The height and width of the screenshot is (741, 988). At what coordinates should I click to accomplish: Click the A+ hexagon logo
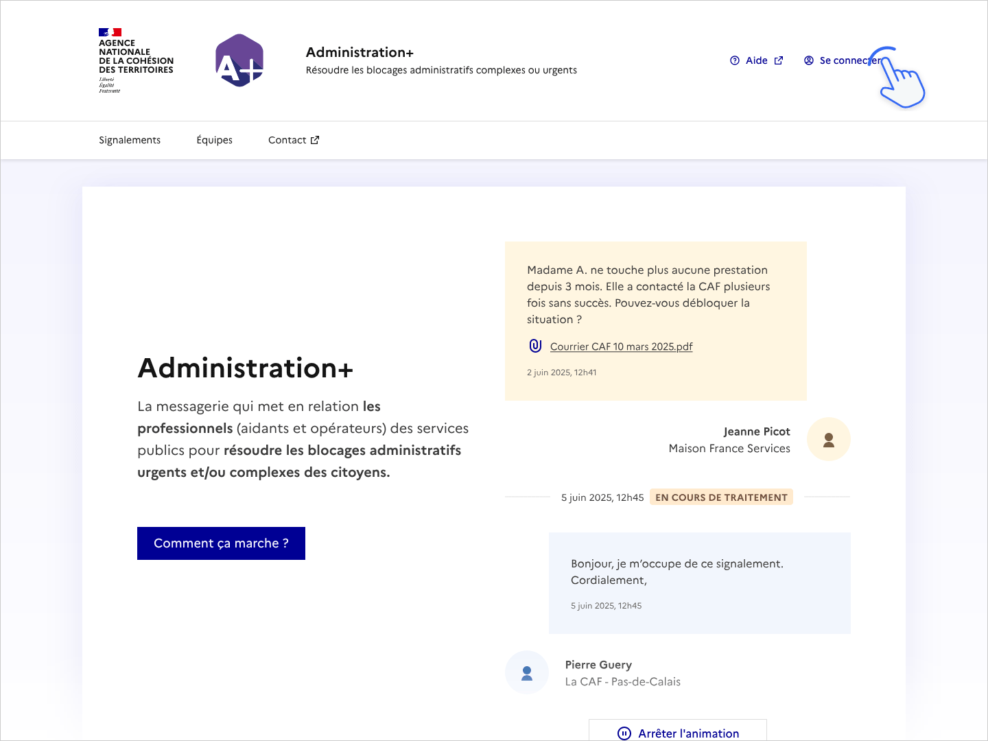[x=239, y=60]
